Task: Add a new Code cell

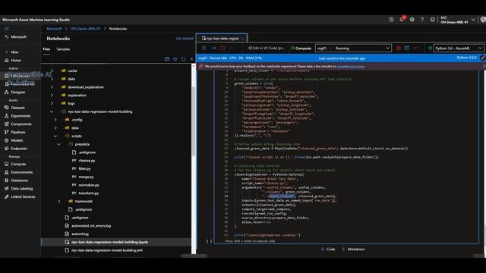Action: point(328,249)
